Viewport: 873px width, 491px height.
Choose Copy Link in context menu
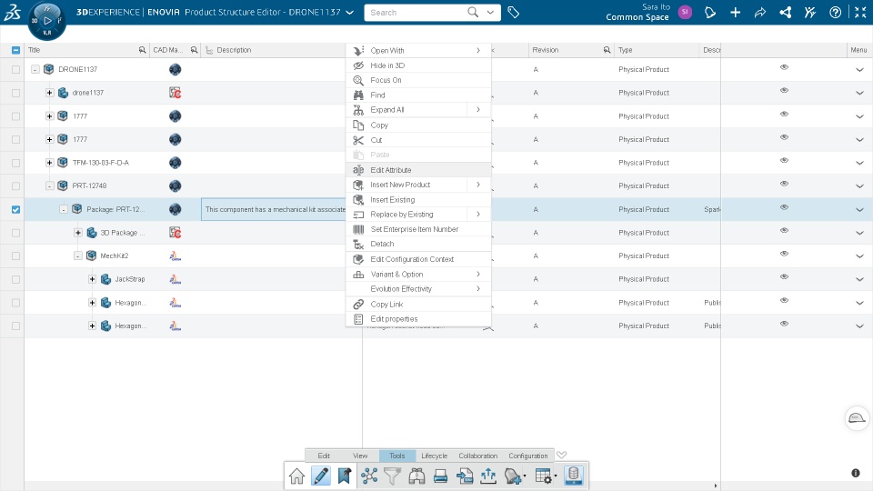(x=418, y=304)
